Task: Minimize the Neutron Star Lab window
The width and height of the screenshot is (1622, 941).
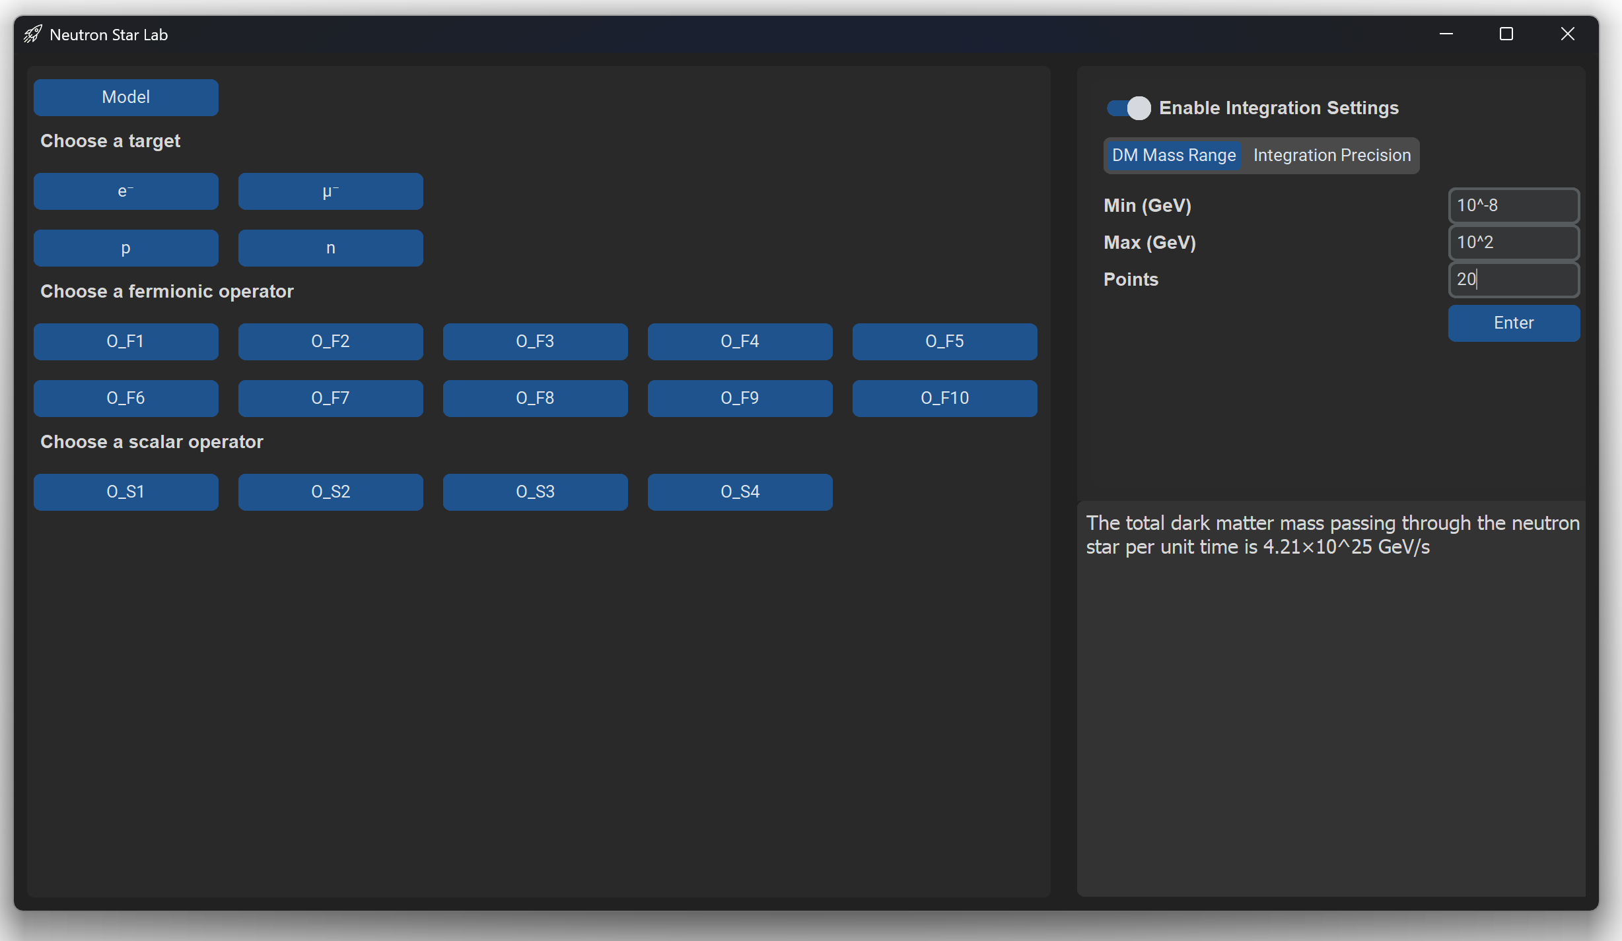Action: click(1446, 34)
